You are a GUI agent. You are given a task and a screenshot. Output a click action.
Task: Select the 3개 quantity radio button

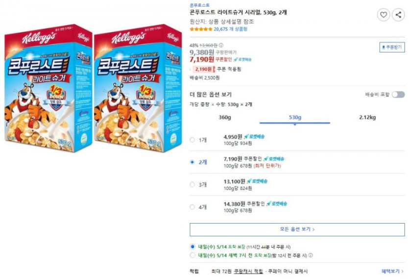point(192,185)
